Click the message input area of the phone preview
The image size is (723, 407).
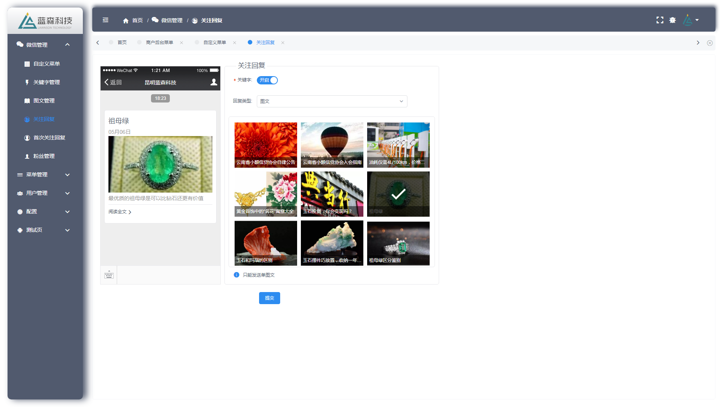click(x=169, y=275)
